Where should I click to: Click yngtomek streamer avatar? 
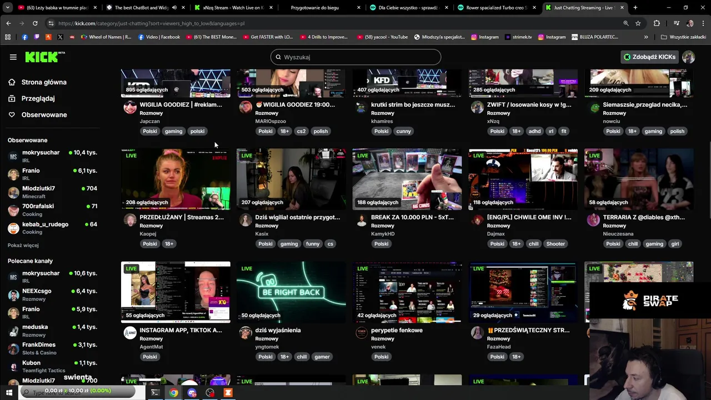pos(246,333)
